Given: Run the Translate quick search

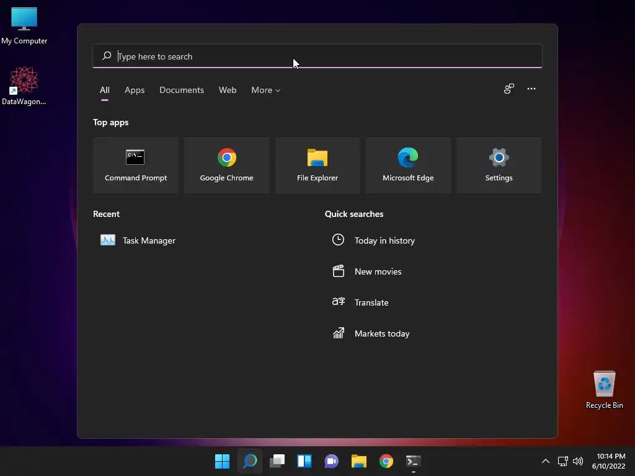Looking at the screenshot, I should point(371,302).
